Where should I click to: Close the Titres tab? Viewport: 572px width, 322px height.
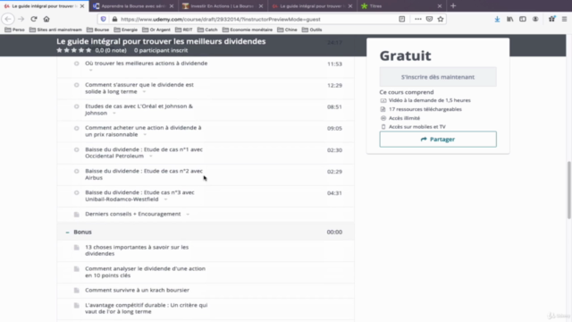coord(440,6)
